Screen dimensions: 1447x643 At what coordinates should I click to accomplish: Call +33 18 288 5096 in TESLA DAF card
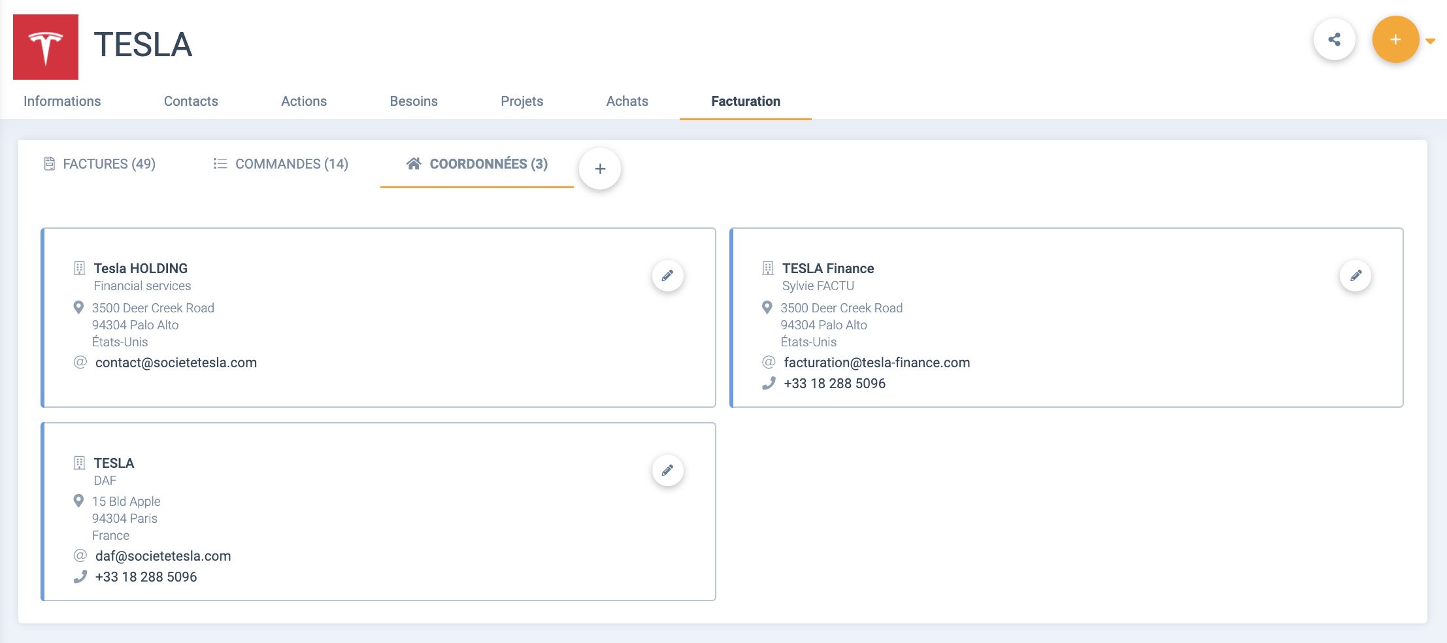click(146, 577)
